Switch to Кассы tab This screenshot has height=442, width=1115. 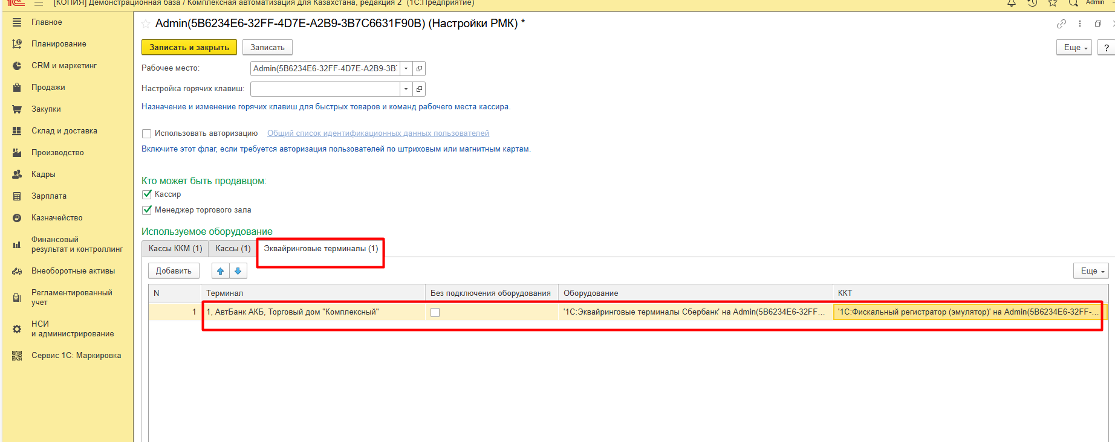coord(233,249)
